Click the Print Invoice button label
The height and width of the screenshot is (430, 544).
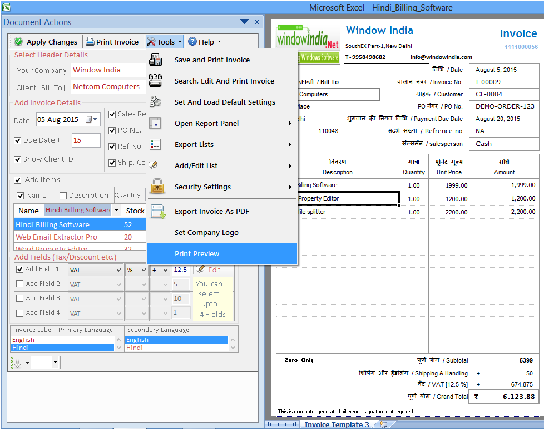117,42
